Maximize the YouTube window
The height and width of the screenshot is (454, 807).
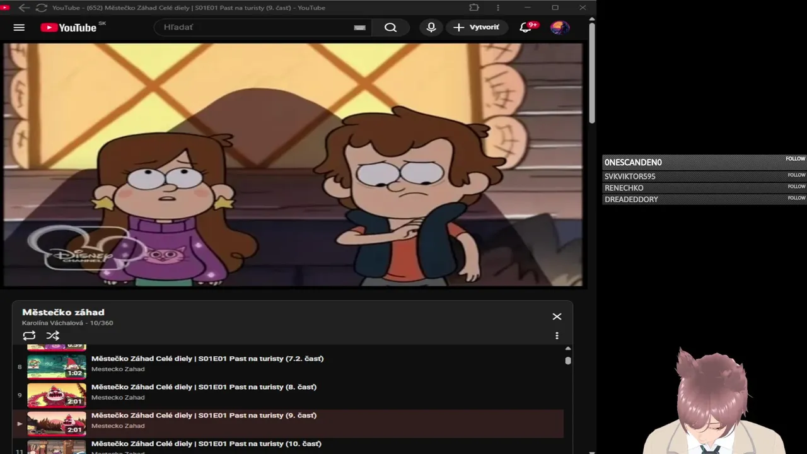pyautogui.click(x=555, y=8)
